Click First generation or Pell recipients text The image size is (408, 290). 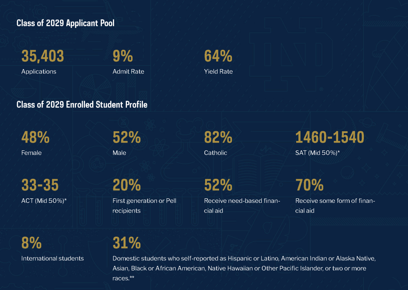(144, 206)
